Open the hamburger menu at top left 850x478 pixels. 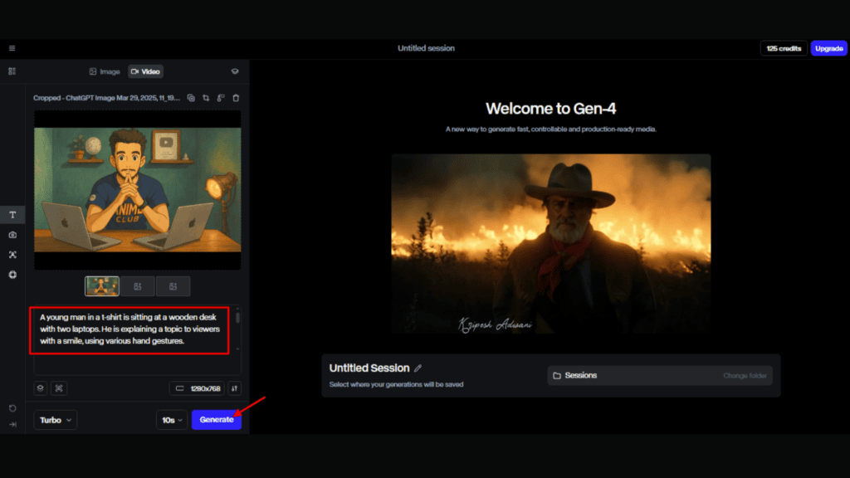click(12, 48)
